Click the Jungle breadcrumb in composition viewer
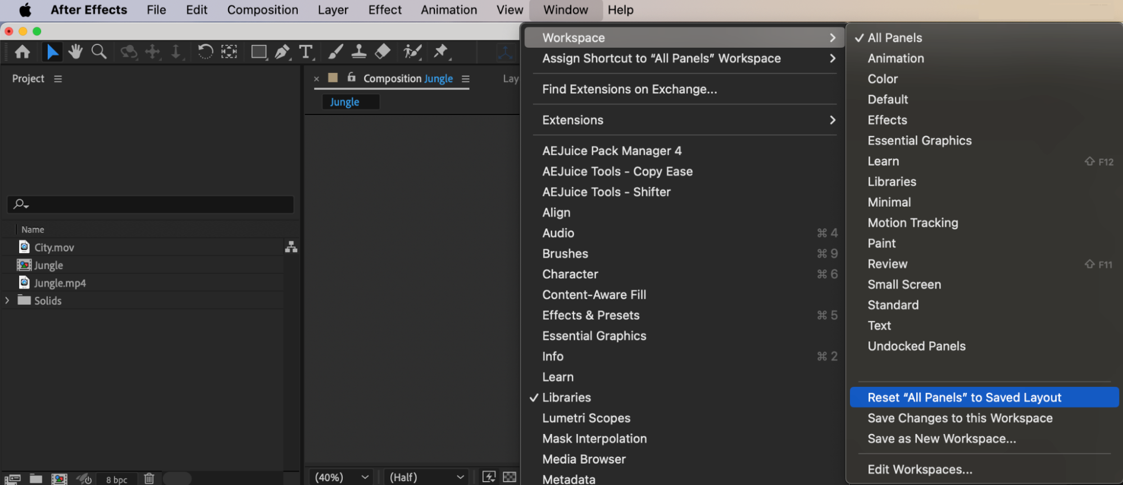This screenshot has width=1123, height=485. 351,102
